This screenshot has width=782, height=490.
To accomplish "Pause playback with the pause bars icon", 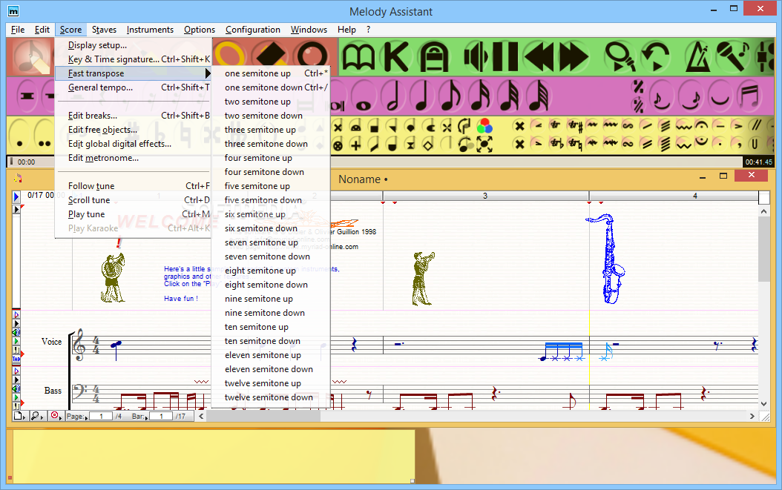I will (505, 57).
